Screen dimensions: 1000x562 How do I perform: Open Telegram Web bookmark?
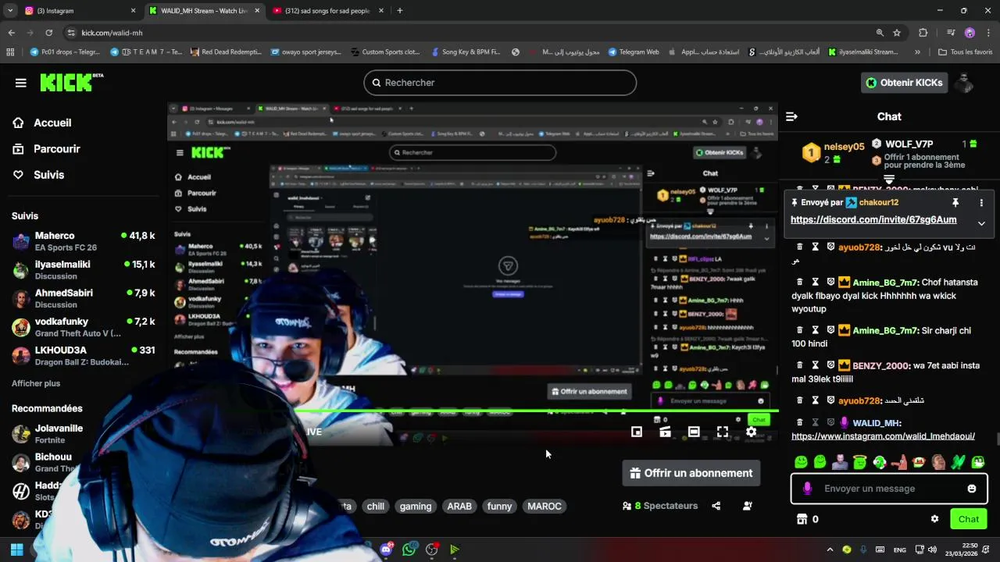pyautogui.click(x=633, y=52)
